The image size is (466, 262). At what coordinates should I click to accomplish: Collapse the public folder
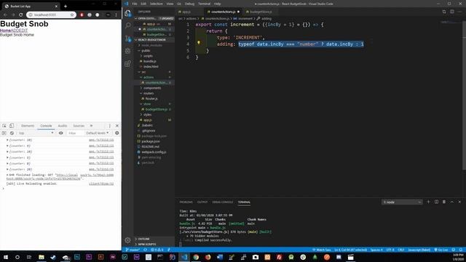pyautogui.click(x=146, y=50)
